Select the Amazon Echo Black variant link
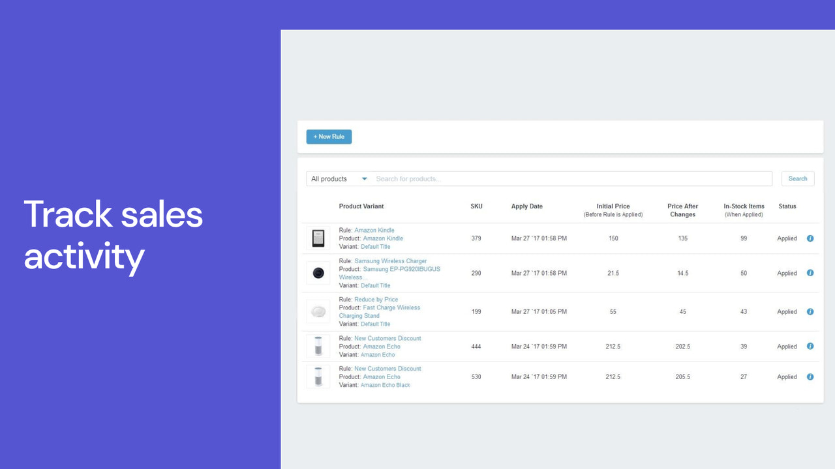835x469 pixels. (385, 385)
